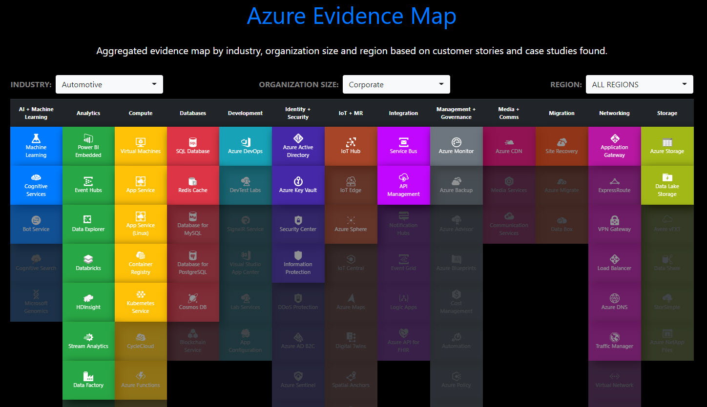Open the Data Lake Storage tile

pyautogui.click(x=667, y=185)
